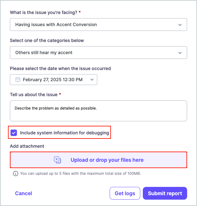
Task: Click Submit report button
Action: (165, 193)
